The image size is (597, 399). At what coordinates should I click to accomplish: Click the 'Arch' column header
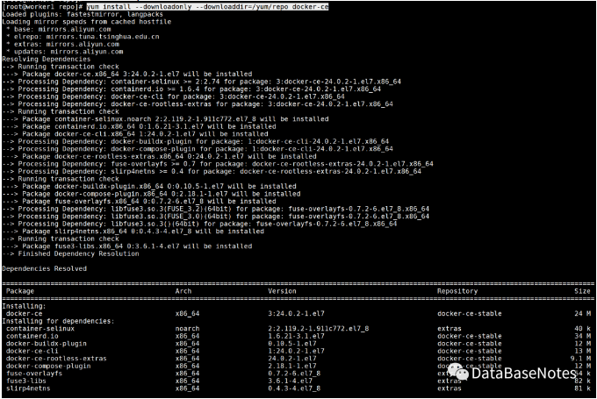coord(183,291)
